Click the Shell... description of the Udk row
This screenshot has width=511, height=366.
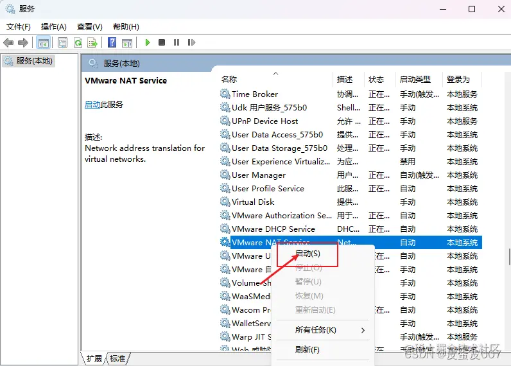pos(349,107)
